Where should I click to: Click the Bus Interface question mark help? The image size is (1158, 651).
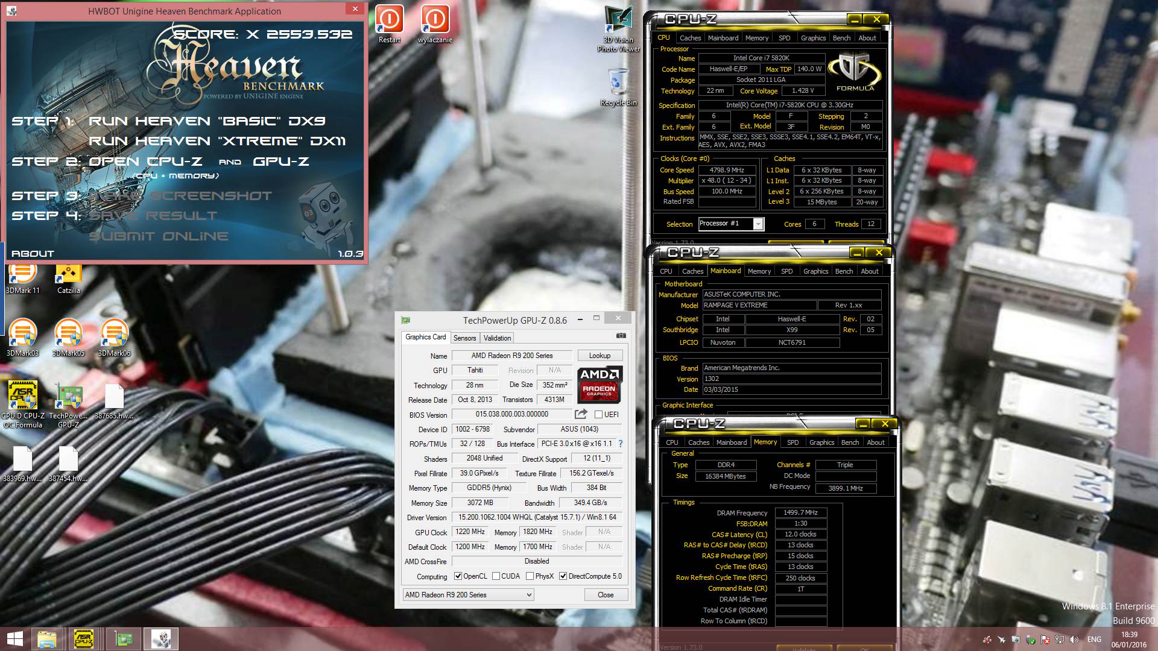pos(620,444)
